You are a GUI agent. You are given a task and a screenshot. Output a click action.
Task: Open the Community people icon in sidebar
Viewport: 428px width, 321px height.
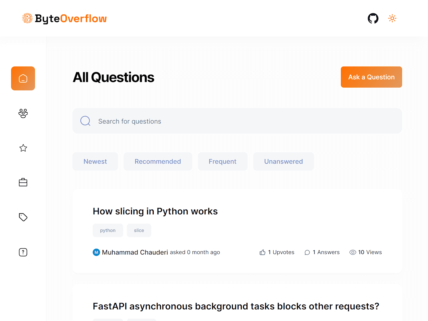coord(23,113)
